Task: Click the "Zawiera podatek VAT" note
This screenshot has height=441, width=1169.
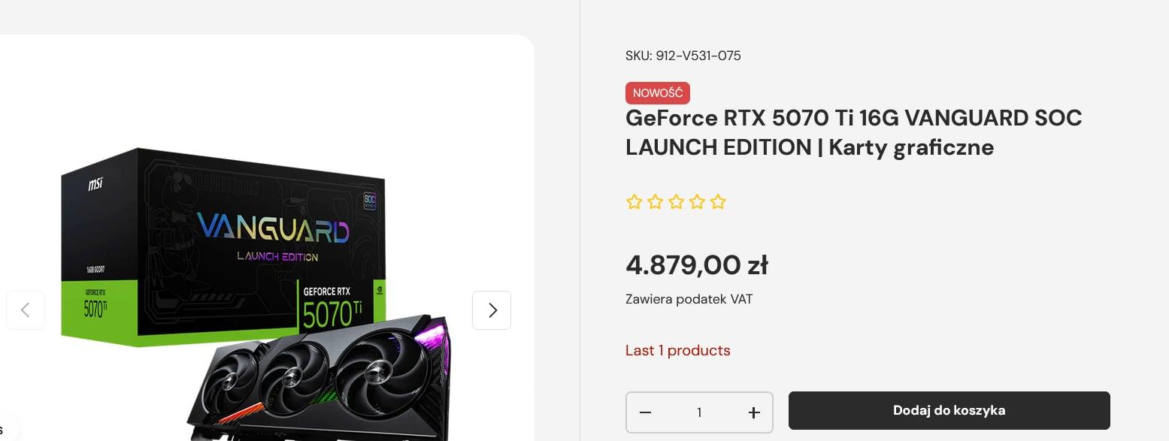Action: [689, 300]
